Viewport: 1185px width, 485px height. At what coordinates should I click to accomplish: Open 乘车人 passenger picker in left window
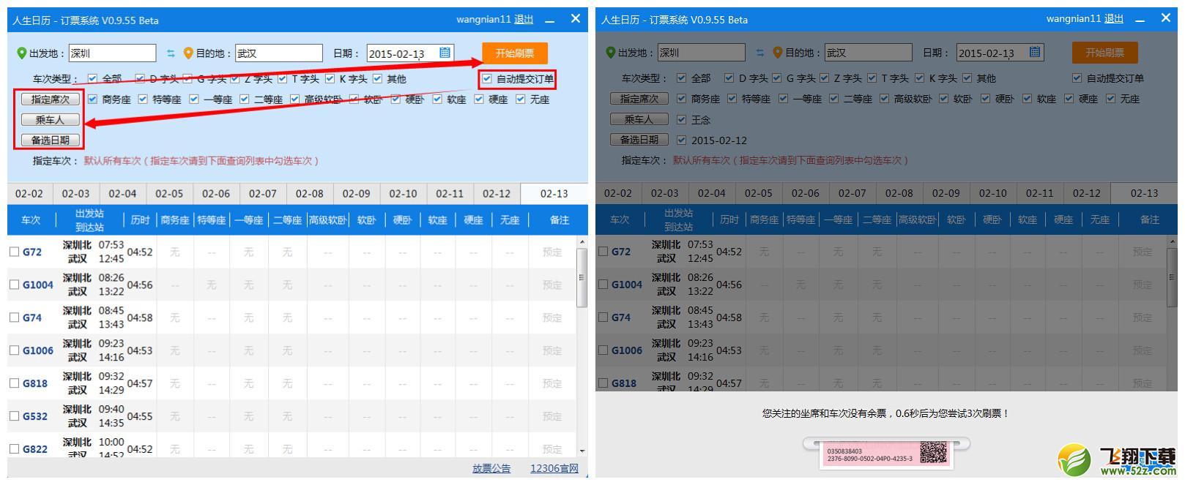point(50,120)
